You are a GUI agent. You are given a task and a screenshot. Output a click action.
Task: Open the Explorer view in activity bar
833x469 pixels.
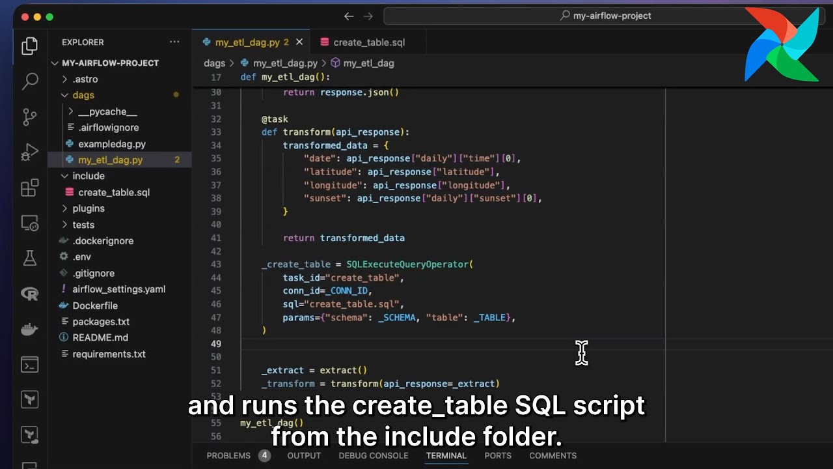tap(29, 46)
